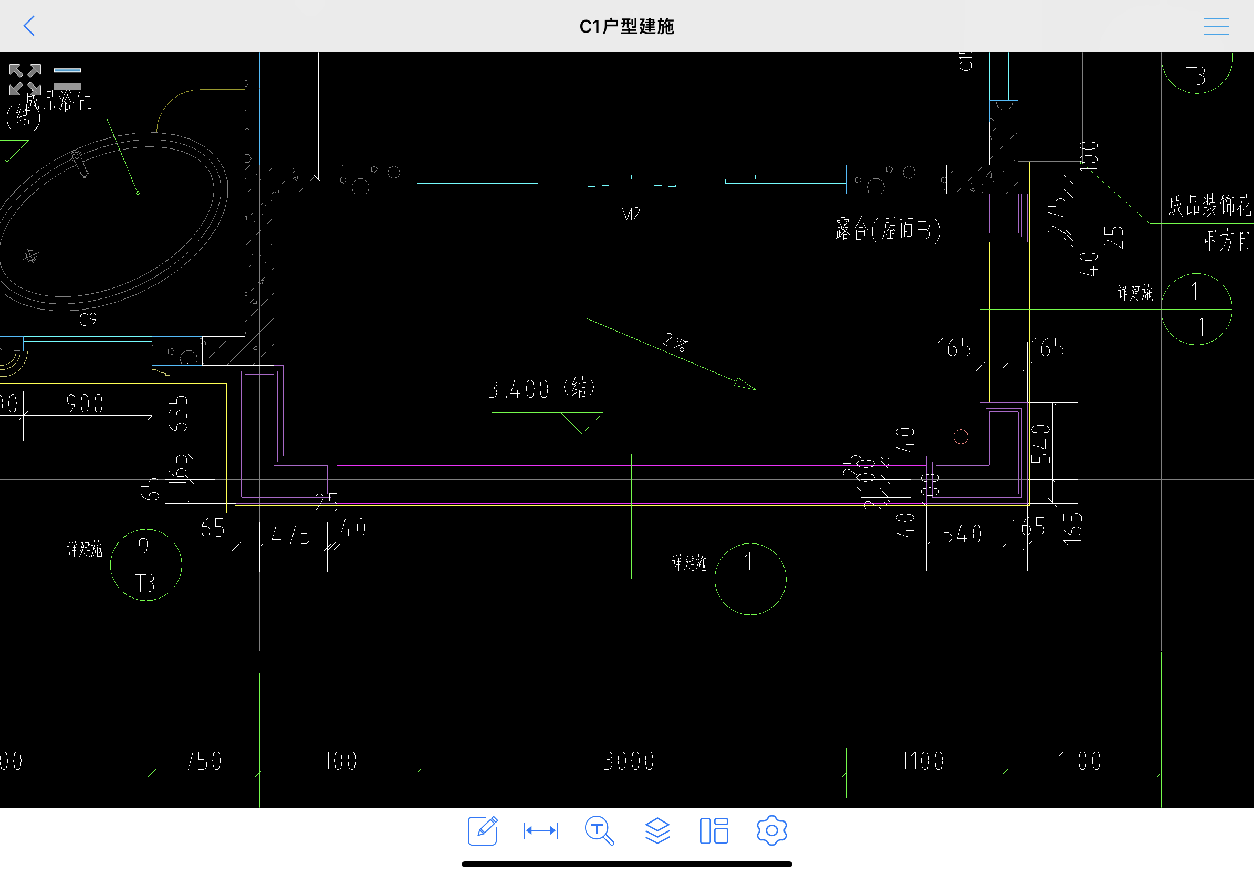Image resolution: width=1254 pixels, height=875 pixels.
Task: Click the '成品装饰花' annotation text
Action: [1209, 205]
